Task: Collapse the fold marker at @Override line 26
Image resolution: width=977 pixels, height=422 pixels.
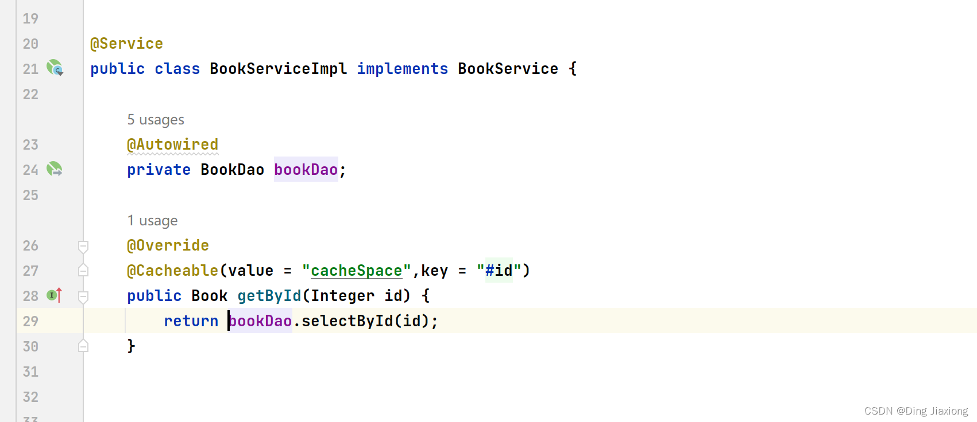Action: (x=83, y=247)
